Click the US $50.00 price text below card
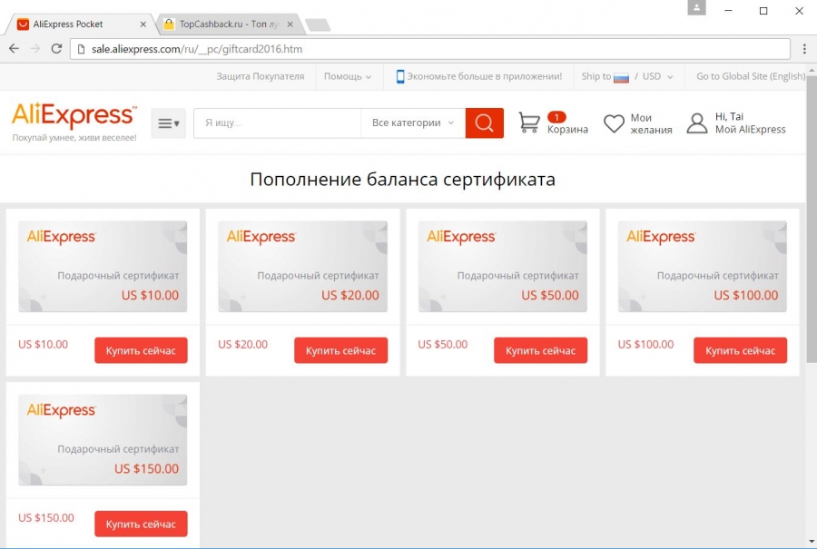 (443, 344)
